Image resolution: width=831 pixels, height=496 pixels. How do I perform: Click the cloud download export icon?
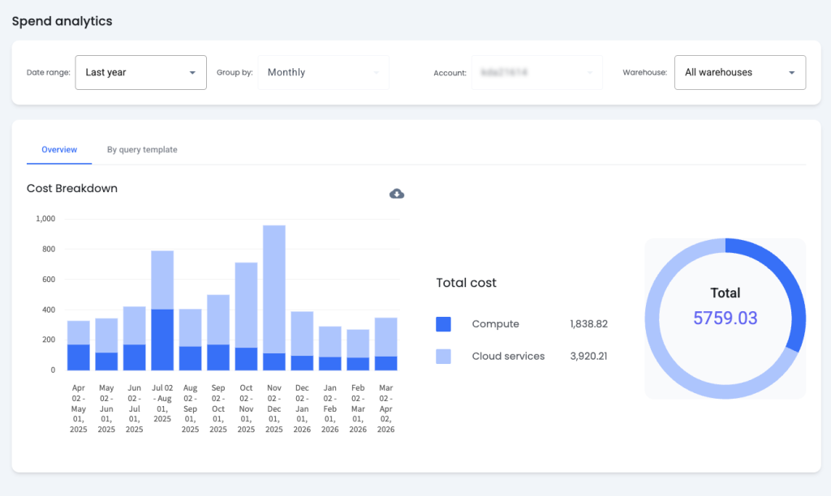click(397, 193)
